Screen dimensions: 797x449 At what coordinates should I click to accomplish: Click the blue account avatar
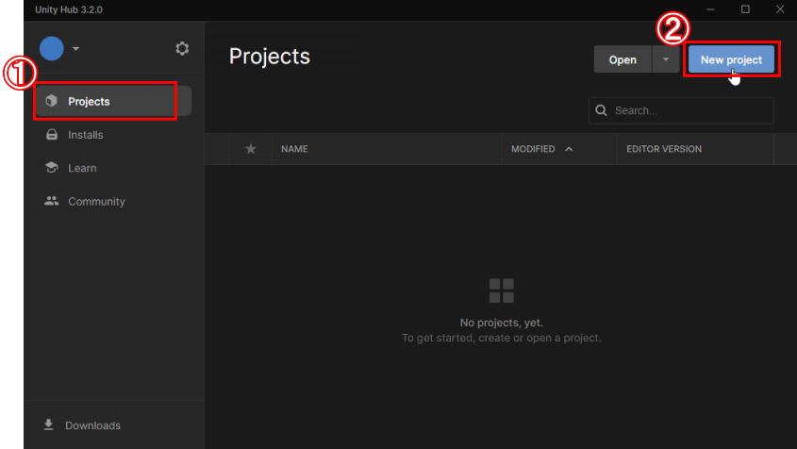click(51, 48)
